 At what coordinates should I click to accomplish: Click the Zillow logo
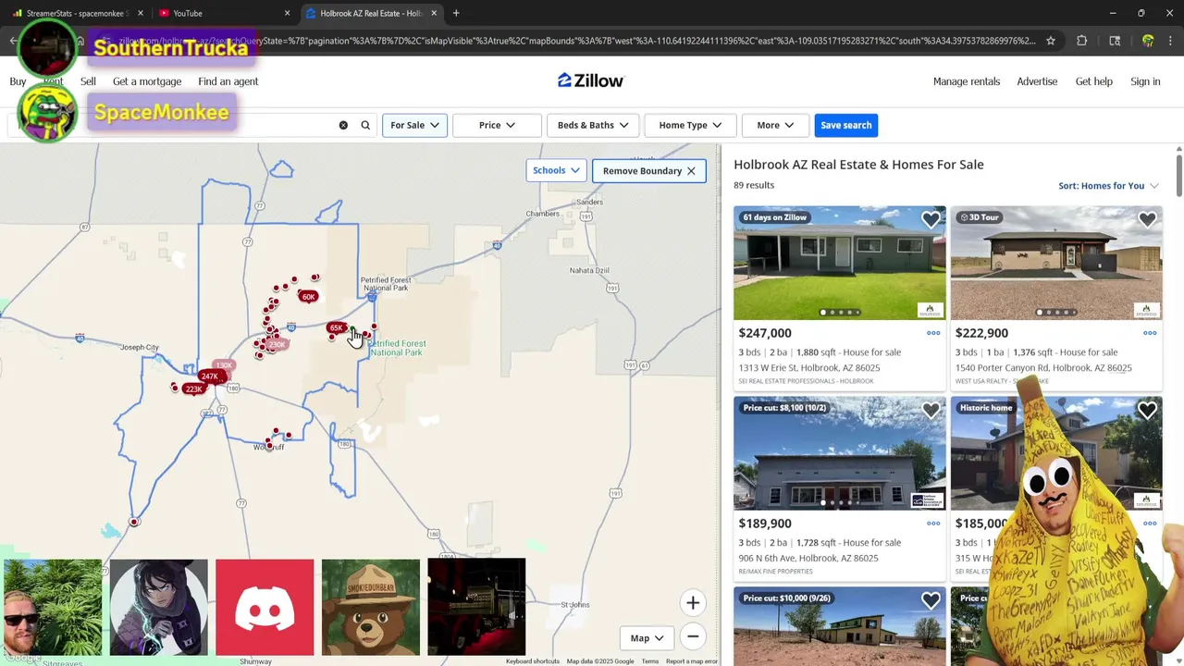[591, 80]
